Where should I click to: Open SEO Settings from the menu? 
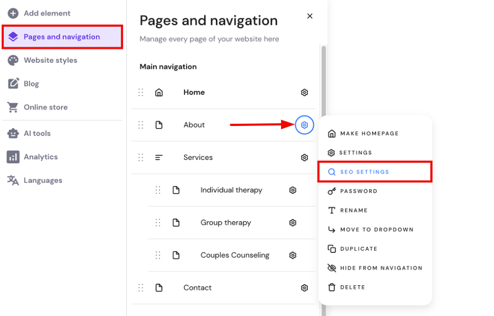click(375, 172)
